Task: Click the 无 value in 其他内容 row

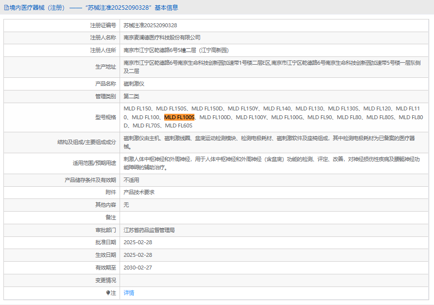Action: (126, 205)
